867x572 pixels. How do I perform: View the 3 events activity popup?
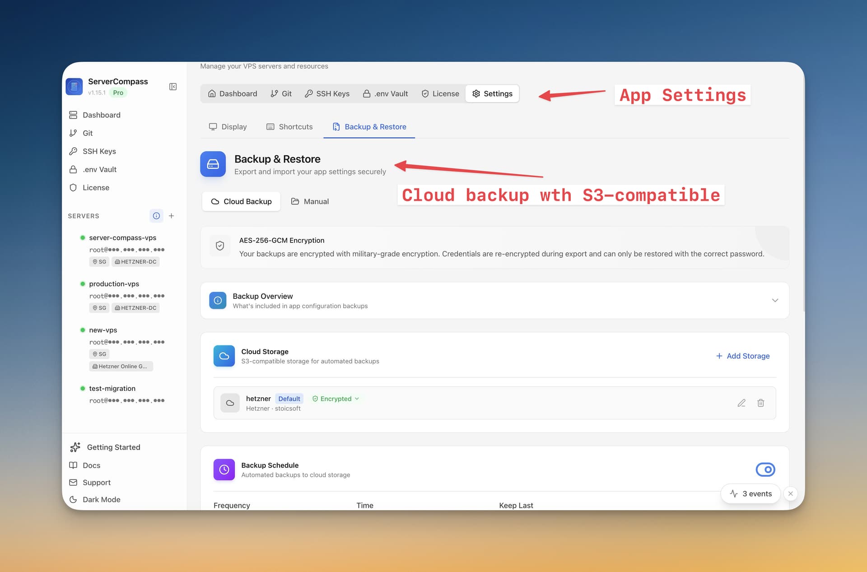point(750,493)
